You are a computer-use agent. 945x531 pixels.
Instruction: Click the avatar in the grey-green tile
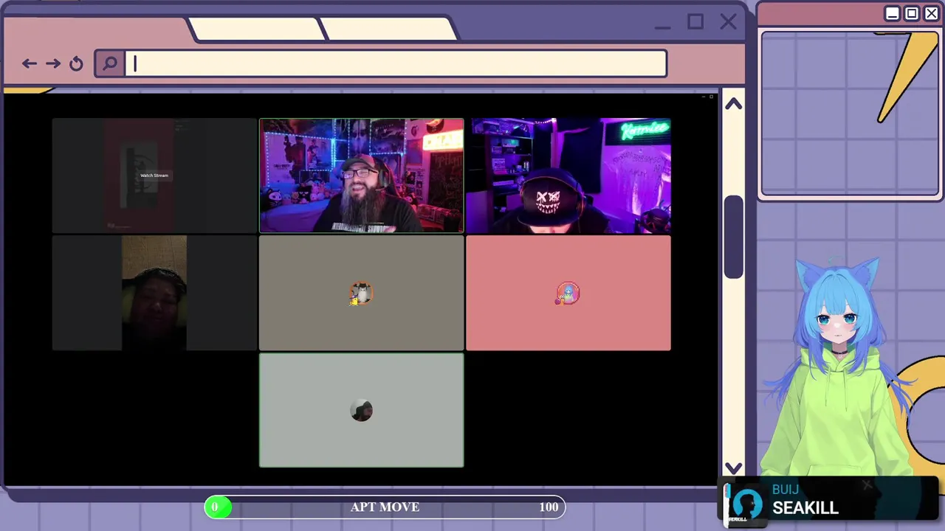point(361,411)
